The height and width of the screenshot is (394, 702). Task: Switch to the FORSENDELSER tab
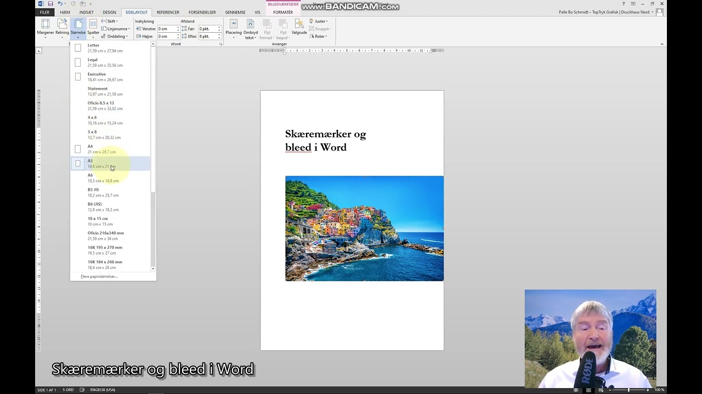pyautogui.click(x=202, y=12)
